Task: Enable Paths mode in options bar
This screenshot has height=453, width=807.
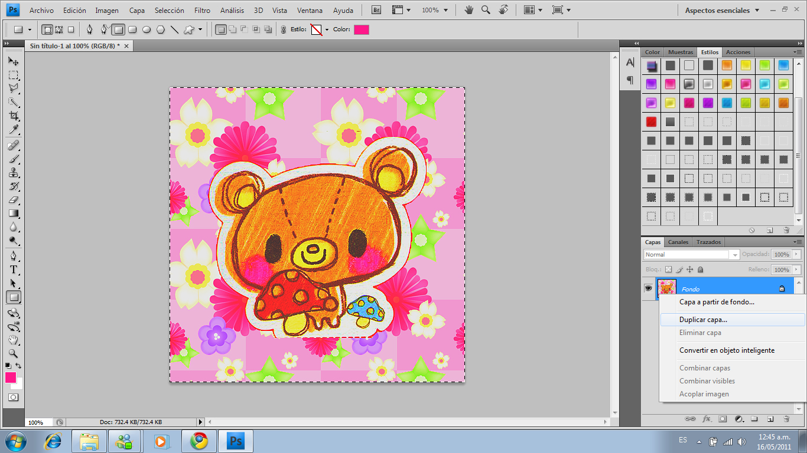Action: (59, 29)
